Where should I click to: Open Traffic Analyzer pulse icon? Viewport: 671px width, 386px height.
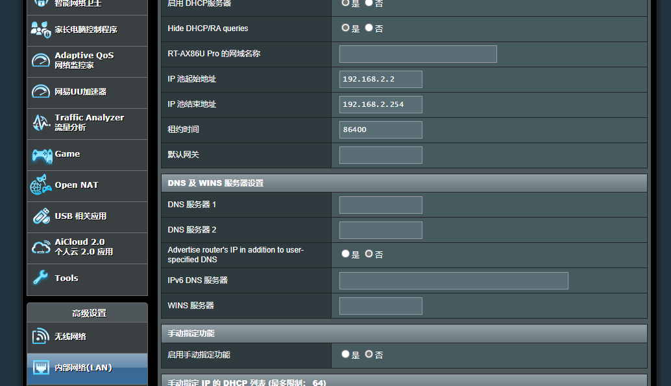(41, 122)
